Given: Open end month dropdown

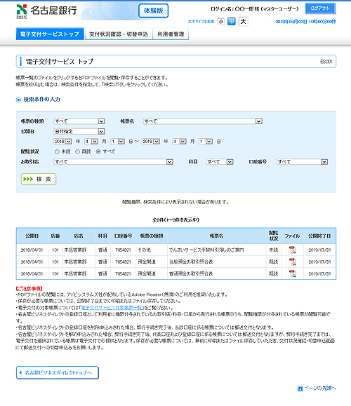Looking at the screenshot, I should 179,142.
